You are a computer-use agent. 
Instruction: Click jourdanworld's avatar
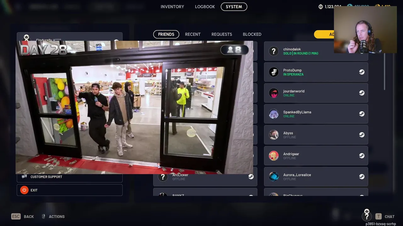pyautogui.click(x=274, y=93)
